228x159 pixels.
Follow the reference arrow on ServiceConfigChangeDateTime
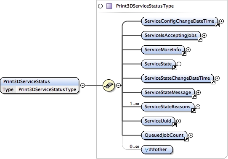[217, 25]
